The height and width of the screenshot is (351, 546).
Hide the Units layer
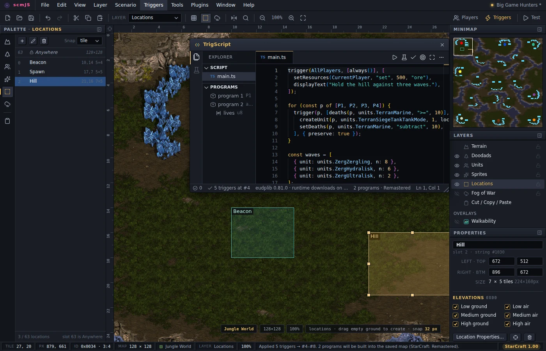click(x=457, y=165)
